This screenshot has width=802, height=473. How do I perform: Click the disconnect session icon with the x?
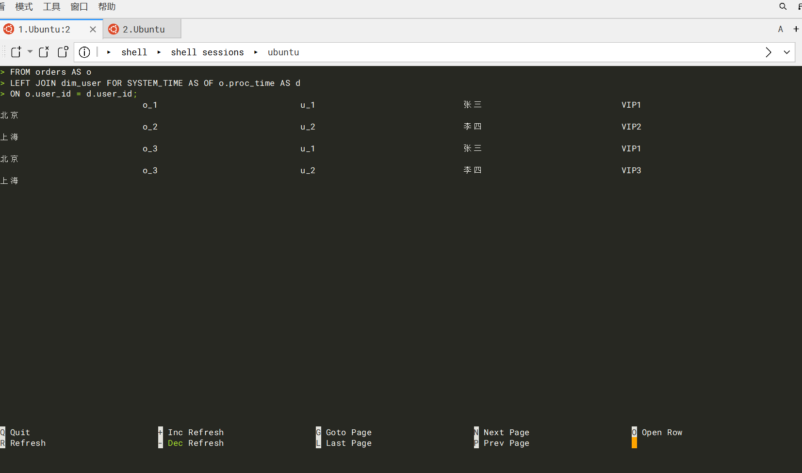tap(44, 52)
